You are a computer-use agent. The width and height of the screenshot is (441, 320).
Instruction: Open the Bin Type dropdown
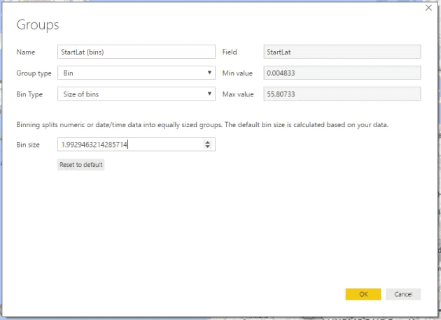[136, 94]
